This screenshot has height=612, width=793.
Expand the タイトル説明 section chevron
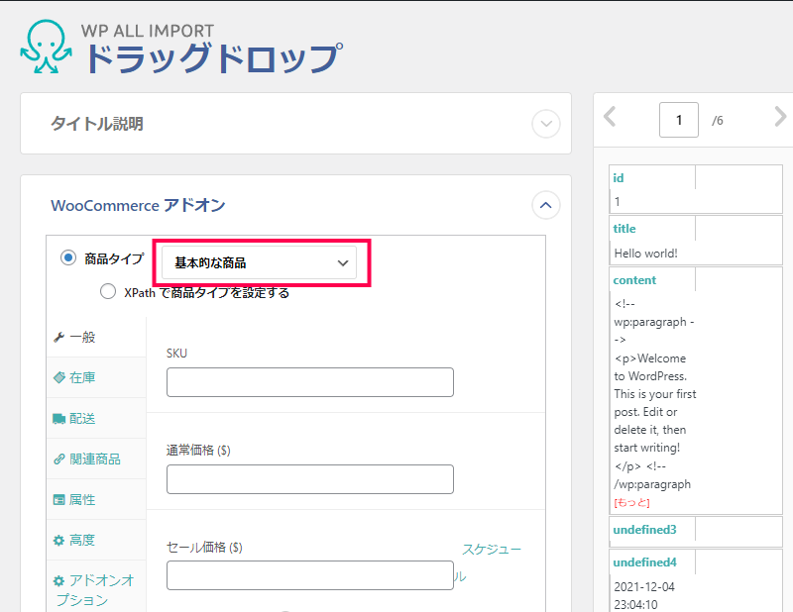point(546,124)
